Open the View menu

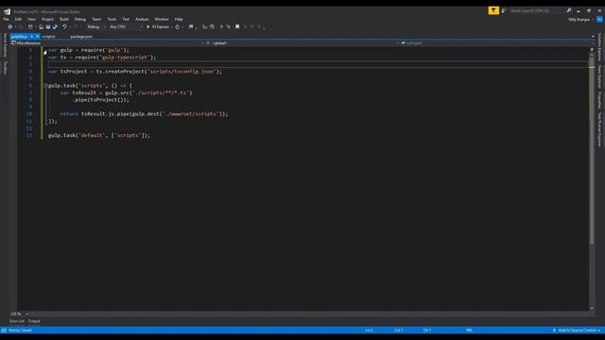(x=31, y=19)
